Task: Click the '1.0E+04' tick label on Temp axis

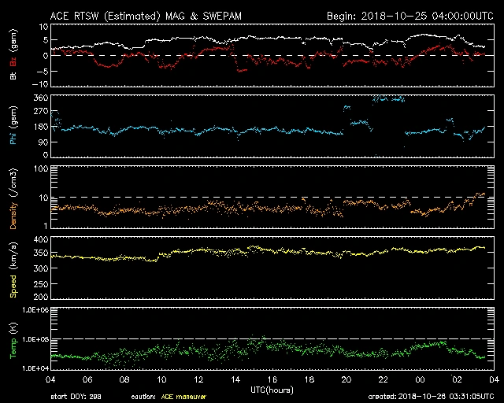Action: [x=35, y=368]
